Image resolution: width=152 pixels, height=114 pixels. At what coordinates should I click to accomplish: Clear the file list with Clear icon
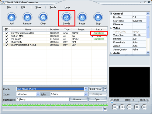[x=43, y=17]
